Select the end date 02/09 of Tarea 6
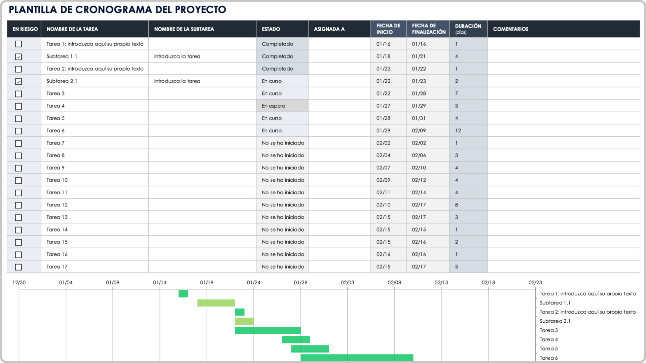This screenshot has height=363, width=646. (x=428, y=131)
